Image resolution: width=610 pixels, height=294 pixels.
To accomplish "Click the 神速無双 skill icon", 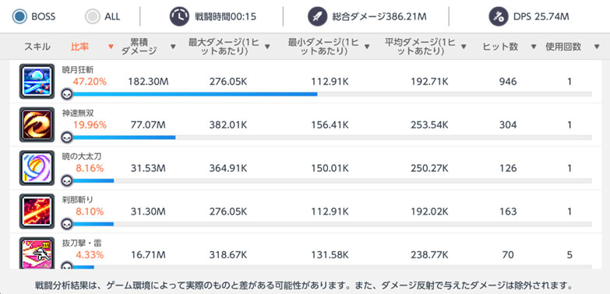I will click(37, 124).
